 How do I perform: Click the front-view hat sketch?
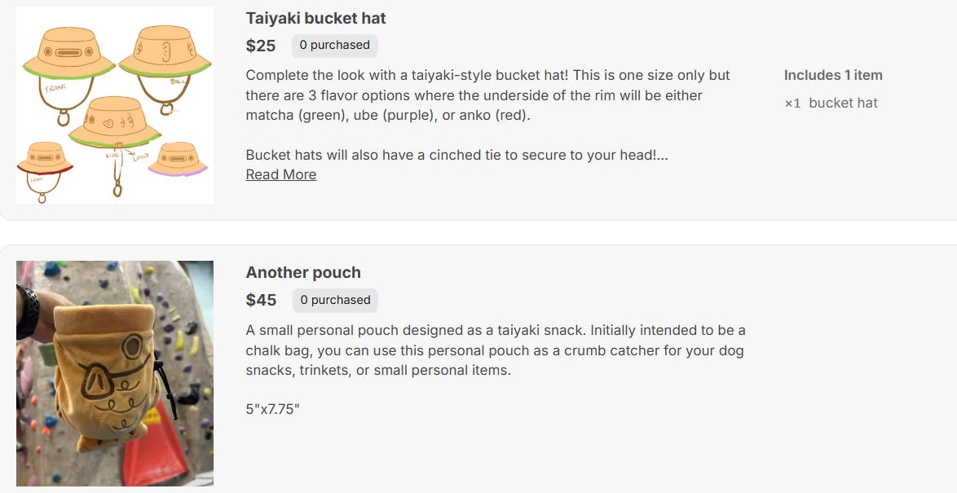click(x=68, y=57)
